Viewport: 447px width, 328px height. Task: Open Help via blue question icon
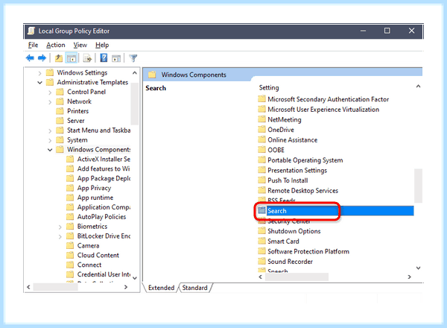point(104,58)
